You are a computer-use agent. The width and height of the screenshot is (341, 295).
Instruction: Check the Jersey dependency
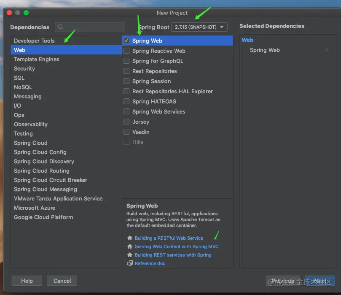(x=126, y=122)
